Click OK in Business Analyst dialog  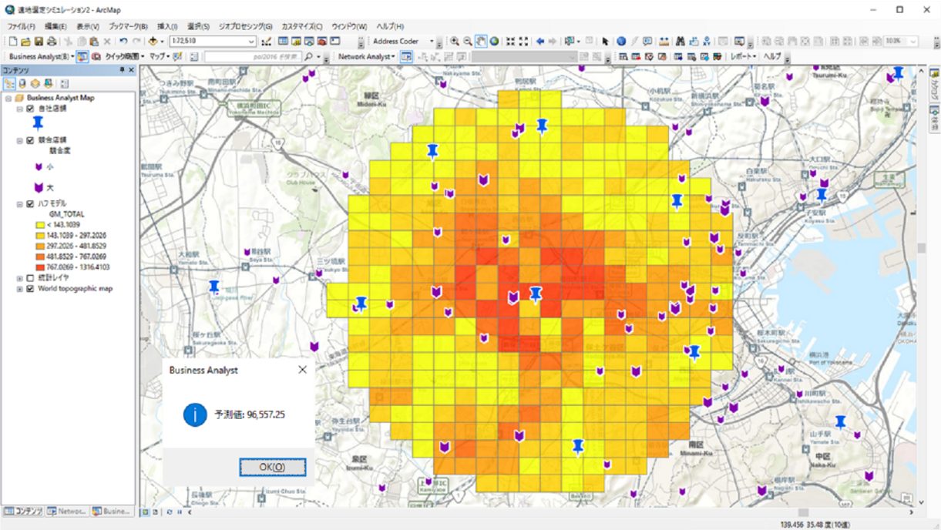[x=272, y=468]
